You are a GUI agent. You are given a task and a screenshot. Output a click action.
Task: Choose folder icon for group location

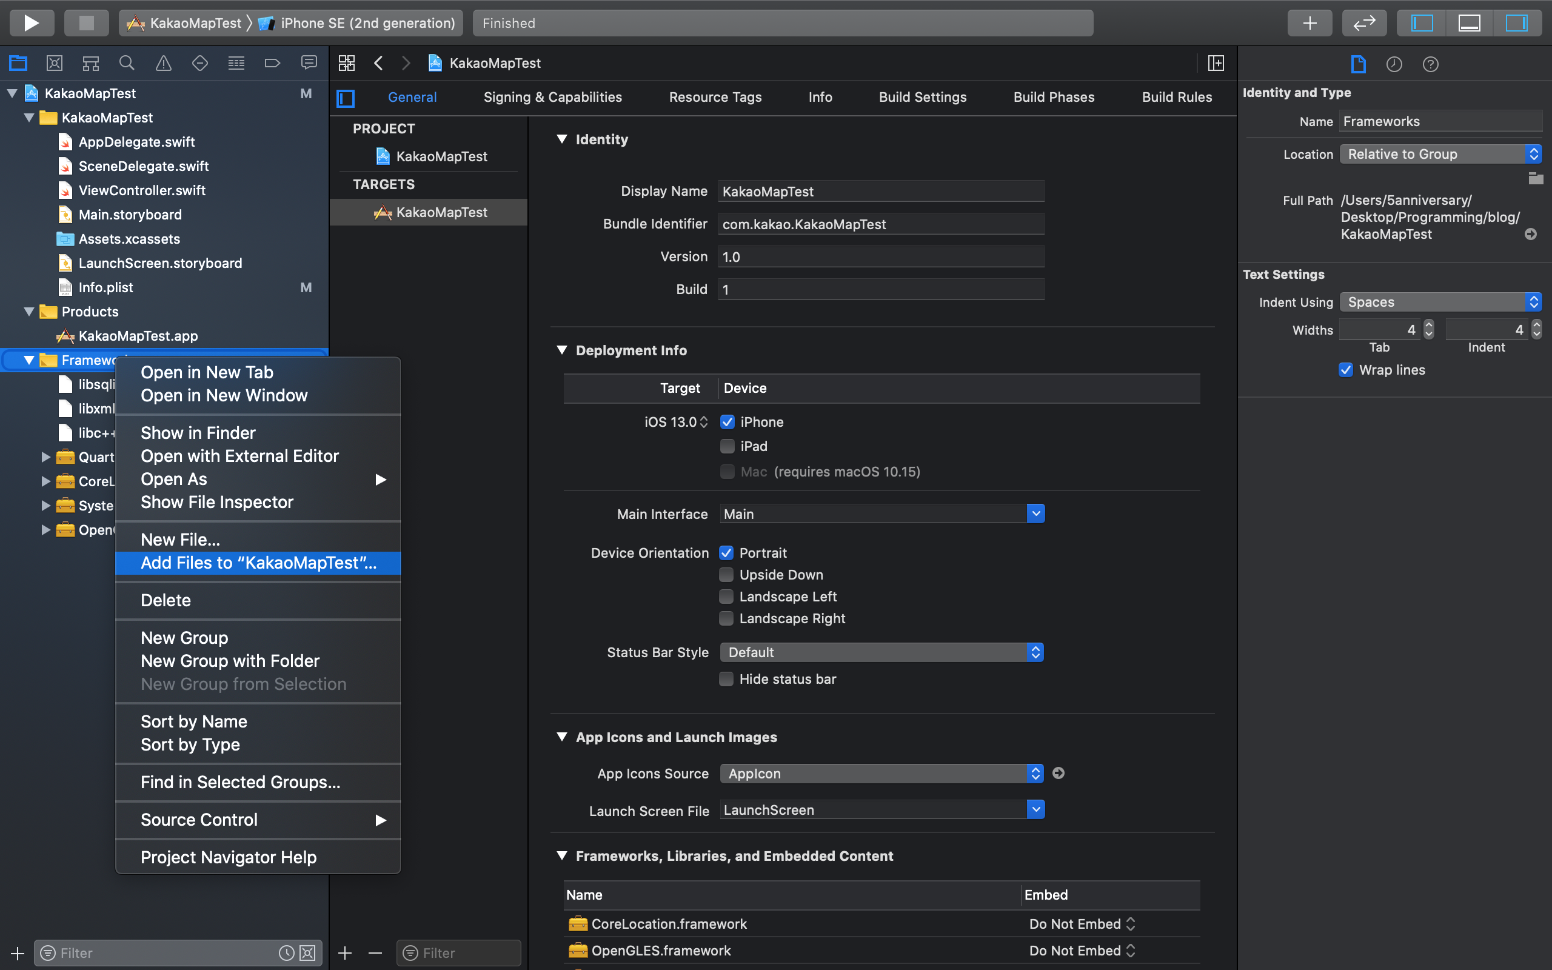tap(1536, 178)
